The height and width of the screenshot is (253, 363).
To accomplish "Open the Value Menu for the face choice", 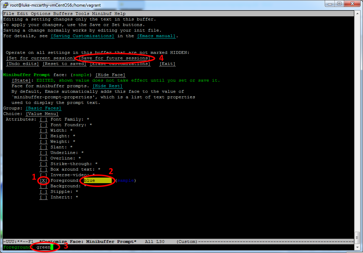I will point(42,114).
